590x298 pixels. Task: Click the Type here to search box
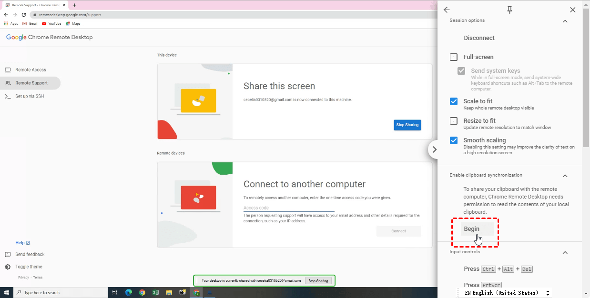60,292
